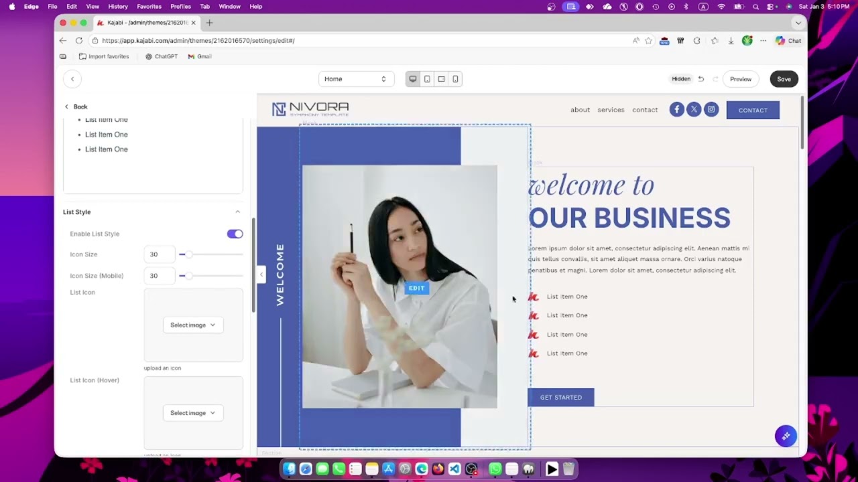Click the round back arrow above sidebar
The image size is (858, 482).
[x=72, y=79]
